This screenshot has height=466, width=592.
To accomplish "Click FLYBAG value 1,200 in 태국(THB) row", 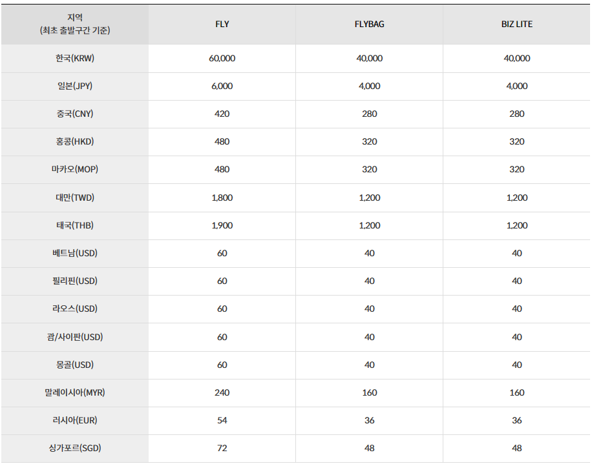I will click(369, 225).
